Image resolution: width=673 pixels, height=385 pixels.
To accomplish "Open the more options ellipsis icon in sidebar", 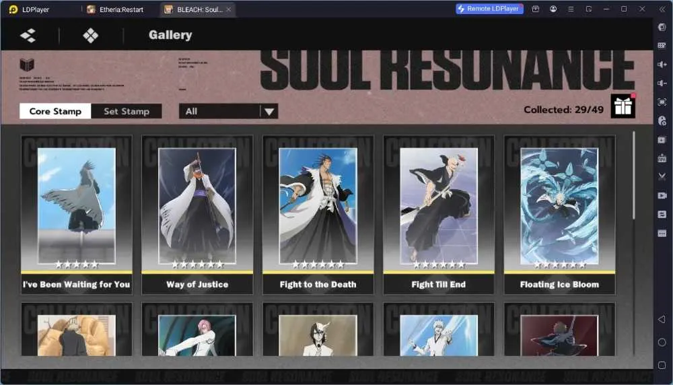I will click(x=662, y=233).
